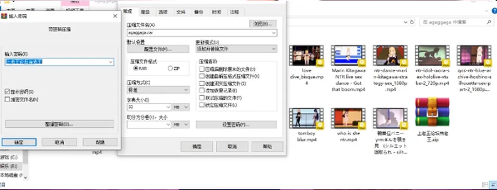
Task: Open the dictionary size MB unit dropdown
Action: [181, 107]
